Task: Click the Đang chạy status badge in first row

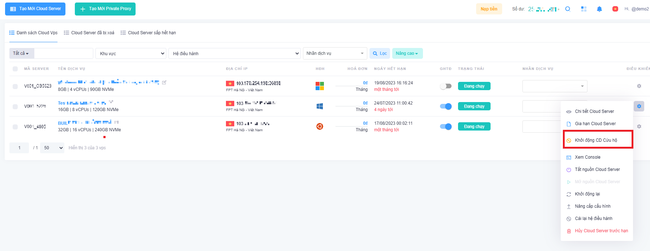Action: (x=474, y=86)
